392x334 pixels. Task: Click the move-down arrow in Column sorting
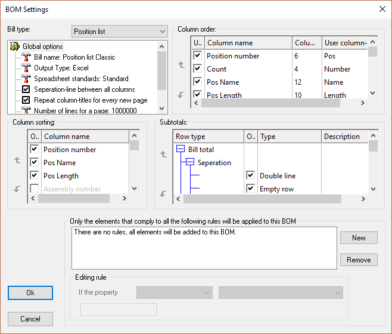click(x=18, y=190)
